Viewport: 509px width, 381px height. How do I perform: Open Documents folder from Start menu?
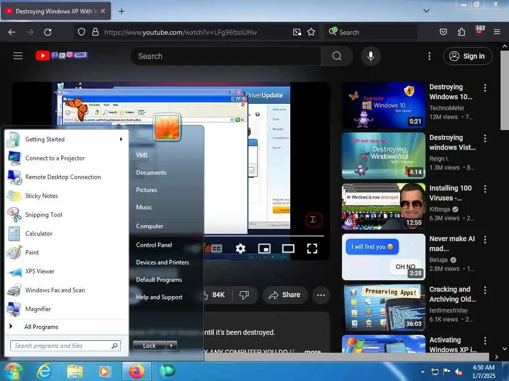point(151,172)
